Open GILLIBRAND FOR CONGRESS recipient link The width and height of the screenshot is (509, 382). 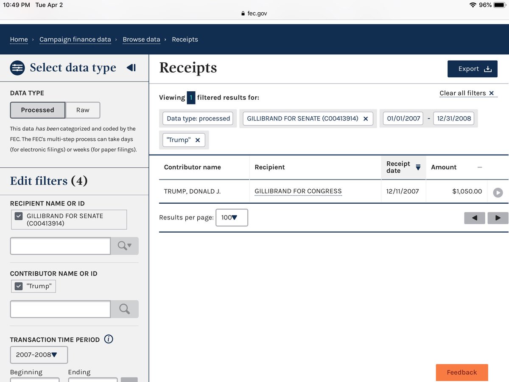[298, 191]
